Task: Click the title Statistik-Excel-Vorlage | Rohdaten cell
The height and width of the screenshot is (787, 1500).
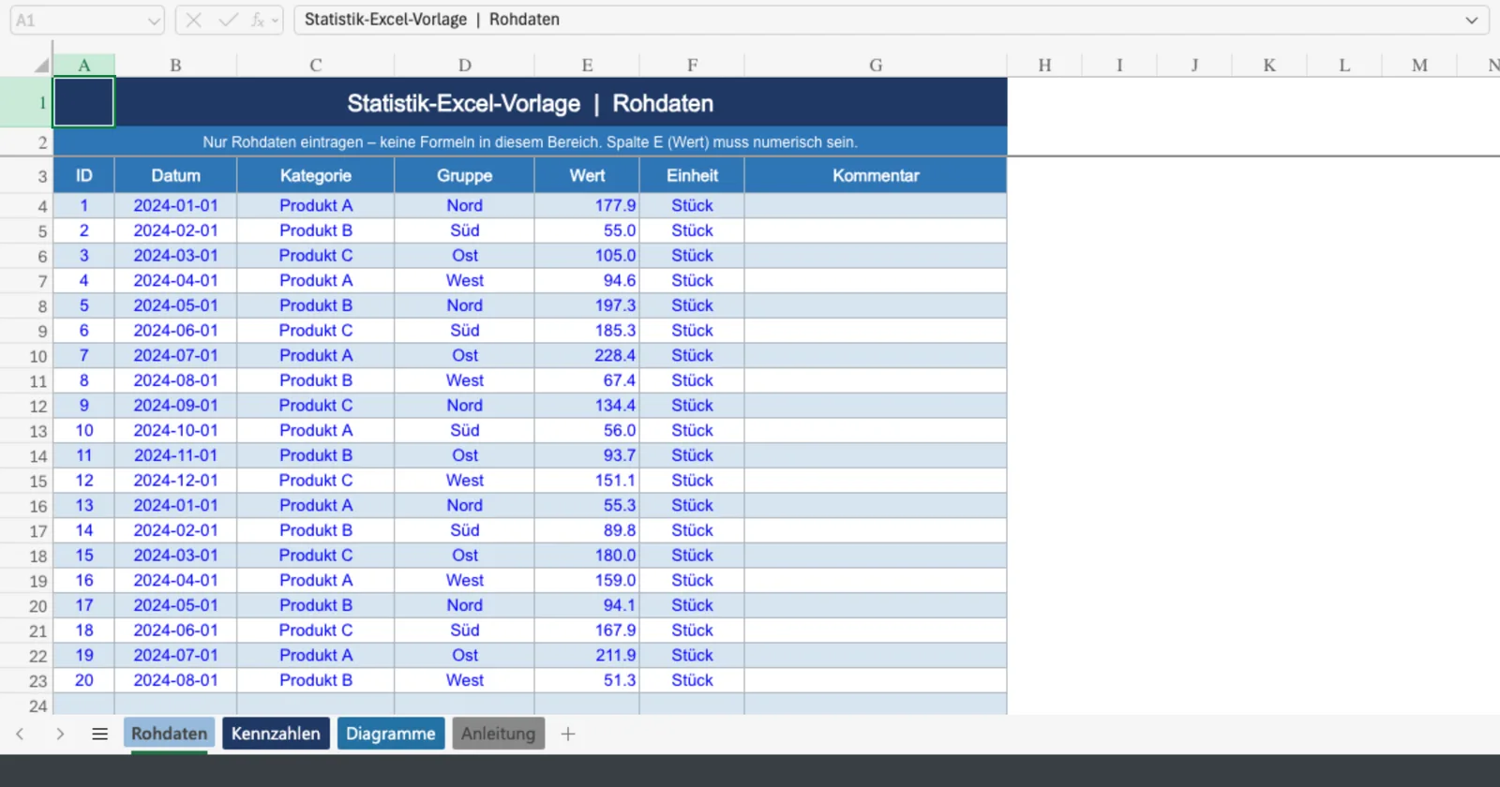Action: point(531,103)
